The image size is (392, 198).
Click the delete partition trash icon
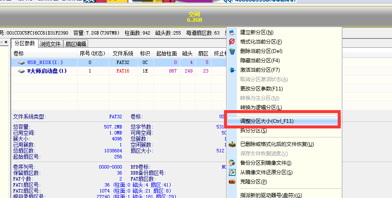coord(232,51)
